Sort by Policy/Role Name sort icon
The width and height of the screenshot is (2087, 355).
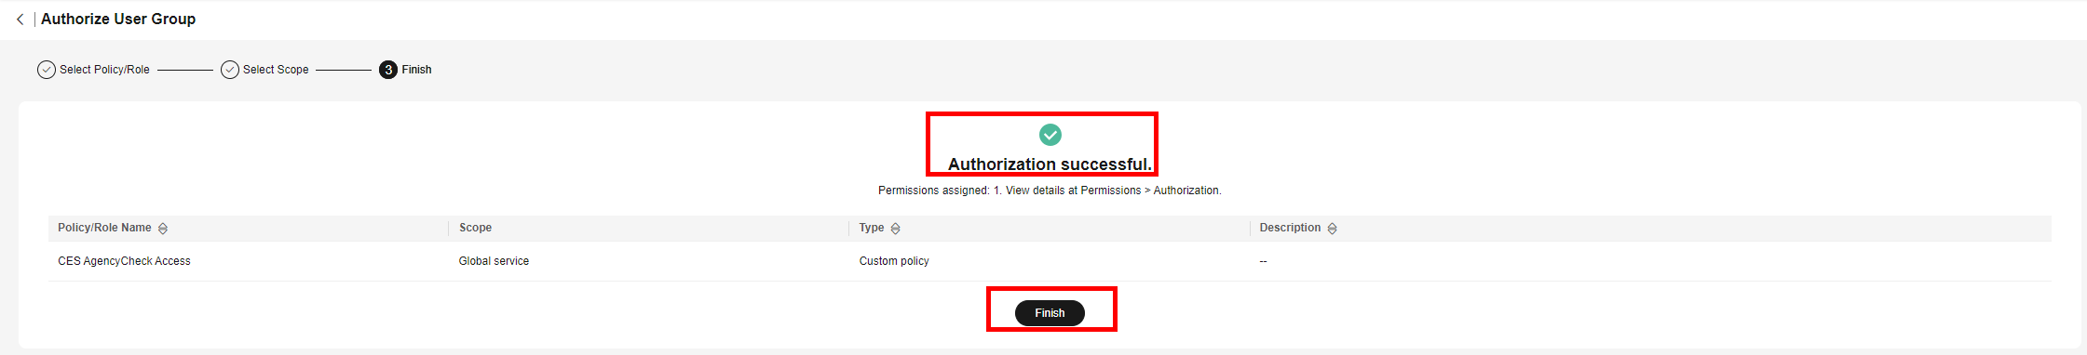pyautogui.click(x=163, y=229)
